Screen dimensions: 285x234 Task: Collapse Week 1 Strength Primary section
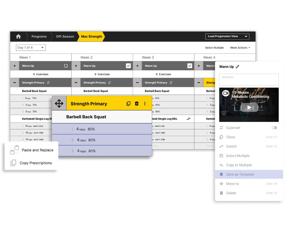(15, 83)
